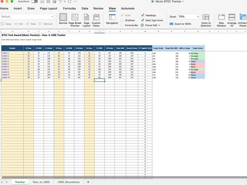Viewport: 247px width, 185px height.
Task: Open the Draw ribbon tab
Action: click(x=31, y=9)
